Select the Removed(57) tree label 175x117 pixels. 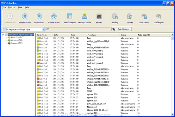point(17,43)
